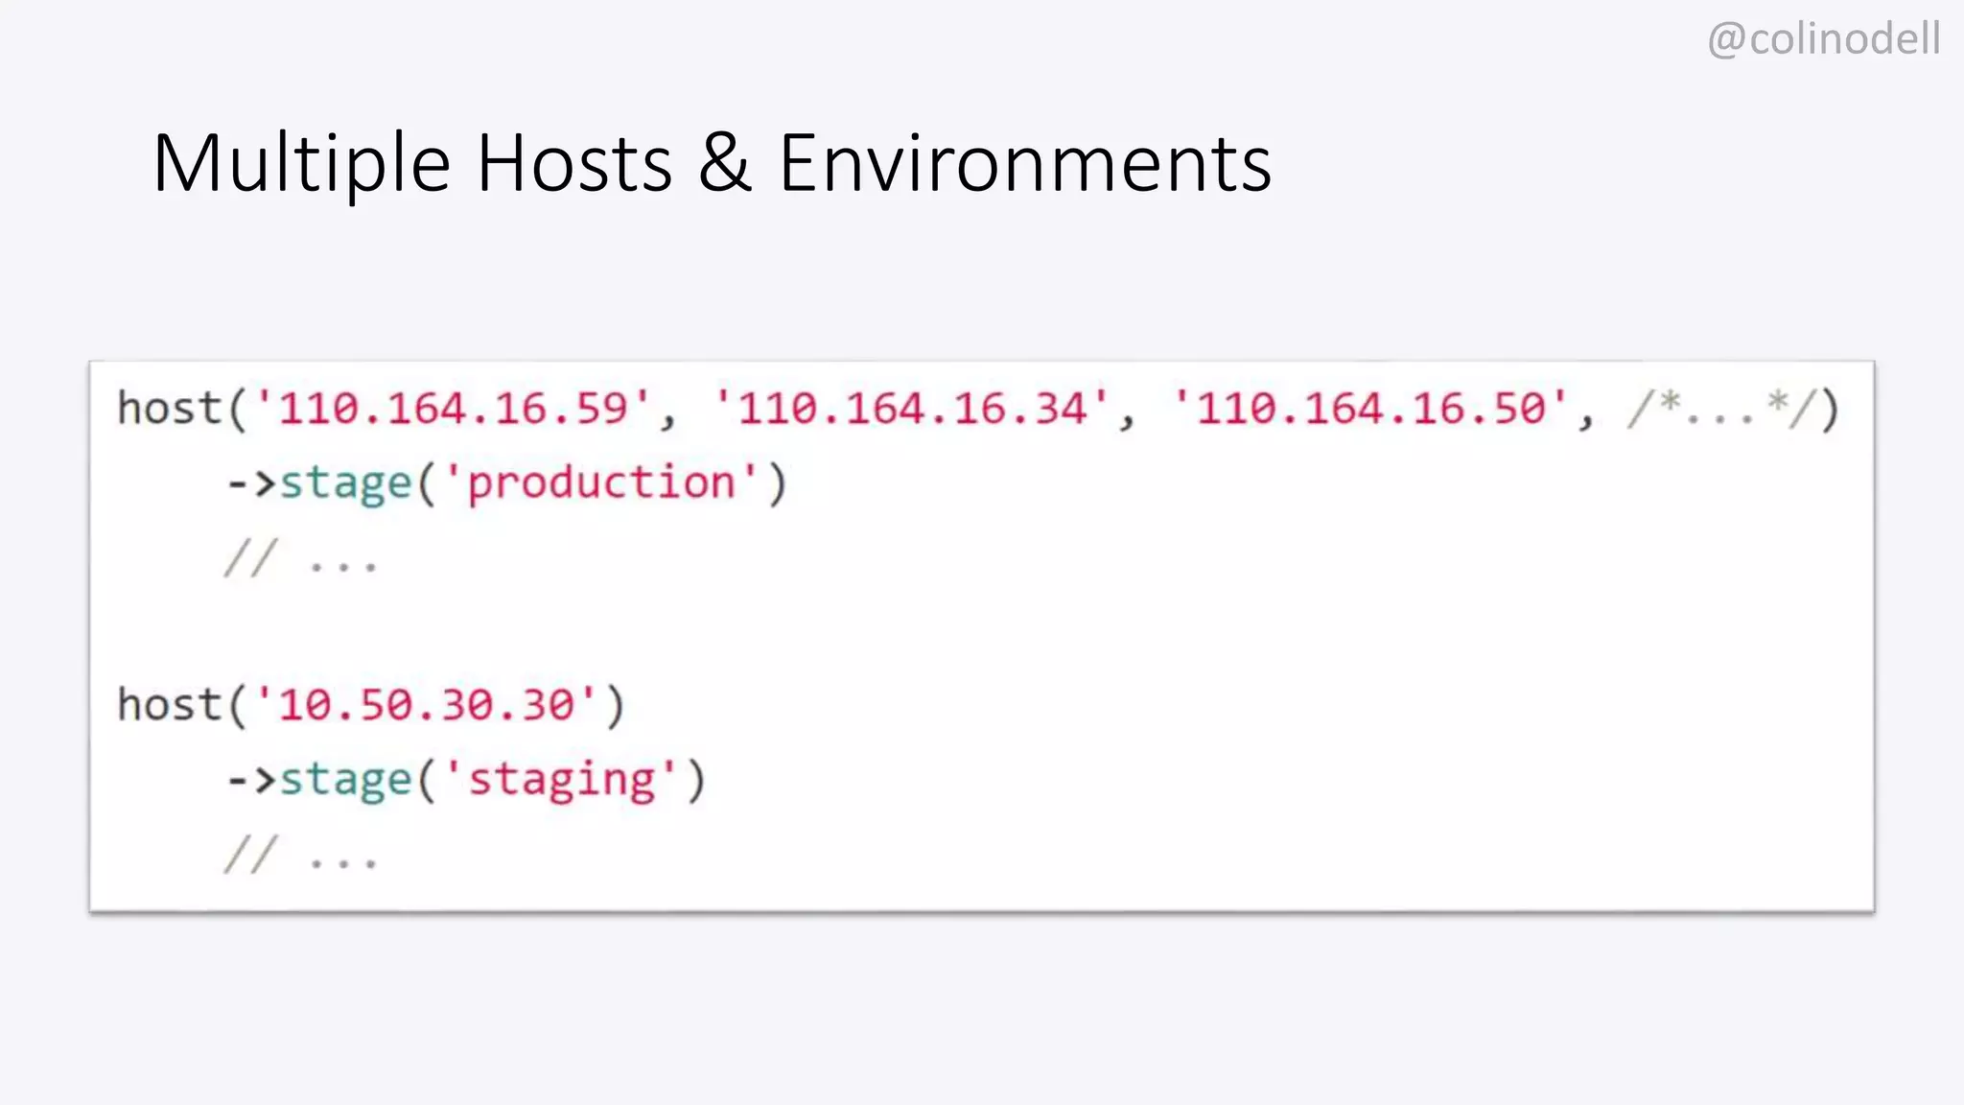Click the IP address '110.164.16.50'
This screenshot has height=1105, width=1964.
1371,409
